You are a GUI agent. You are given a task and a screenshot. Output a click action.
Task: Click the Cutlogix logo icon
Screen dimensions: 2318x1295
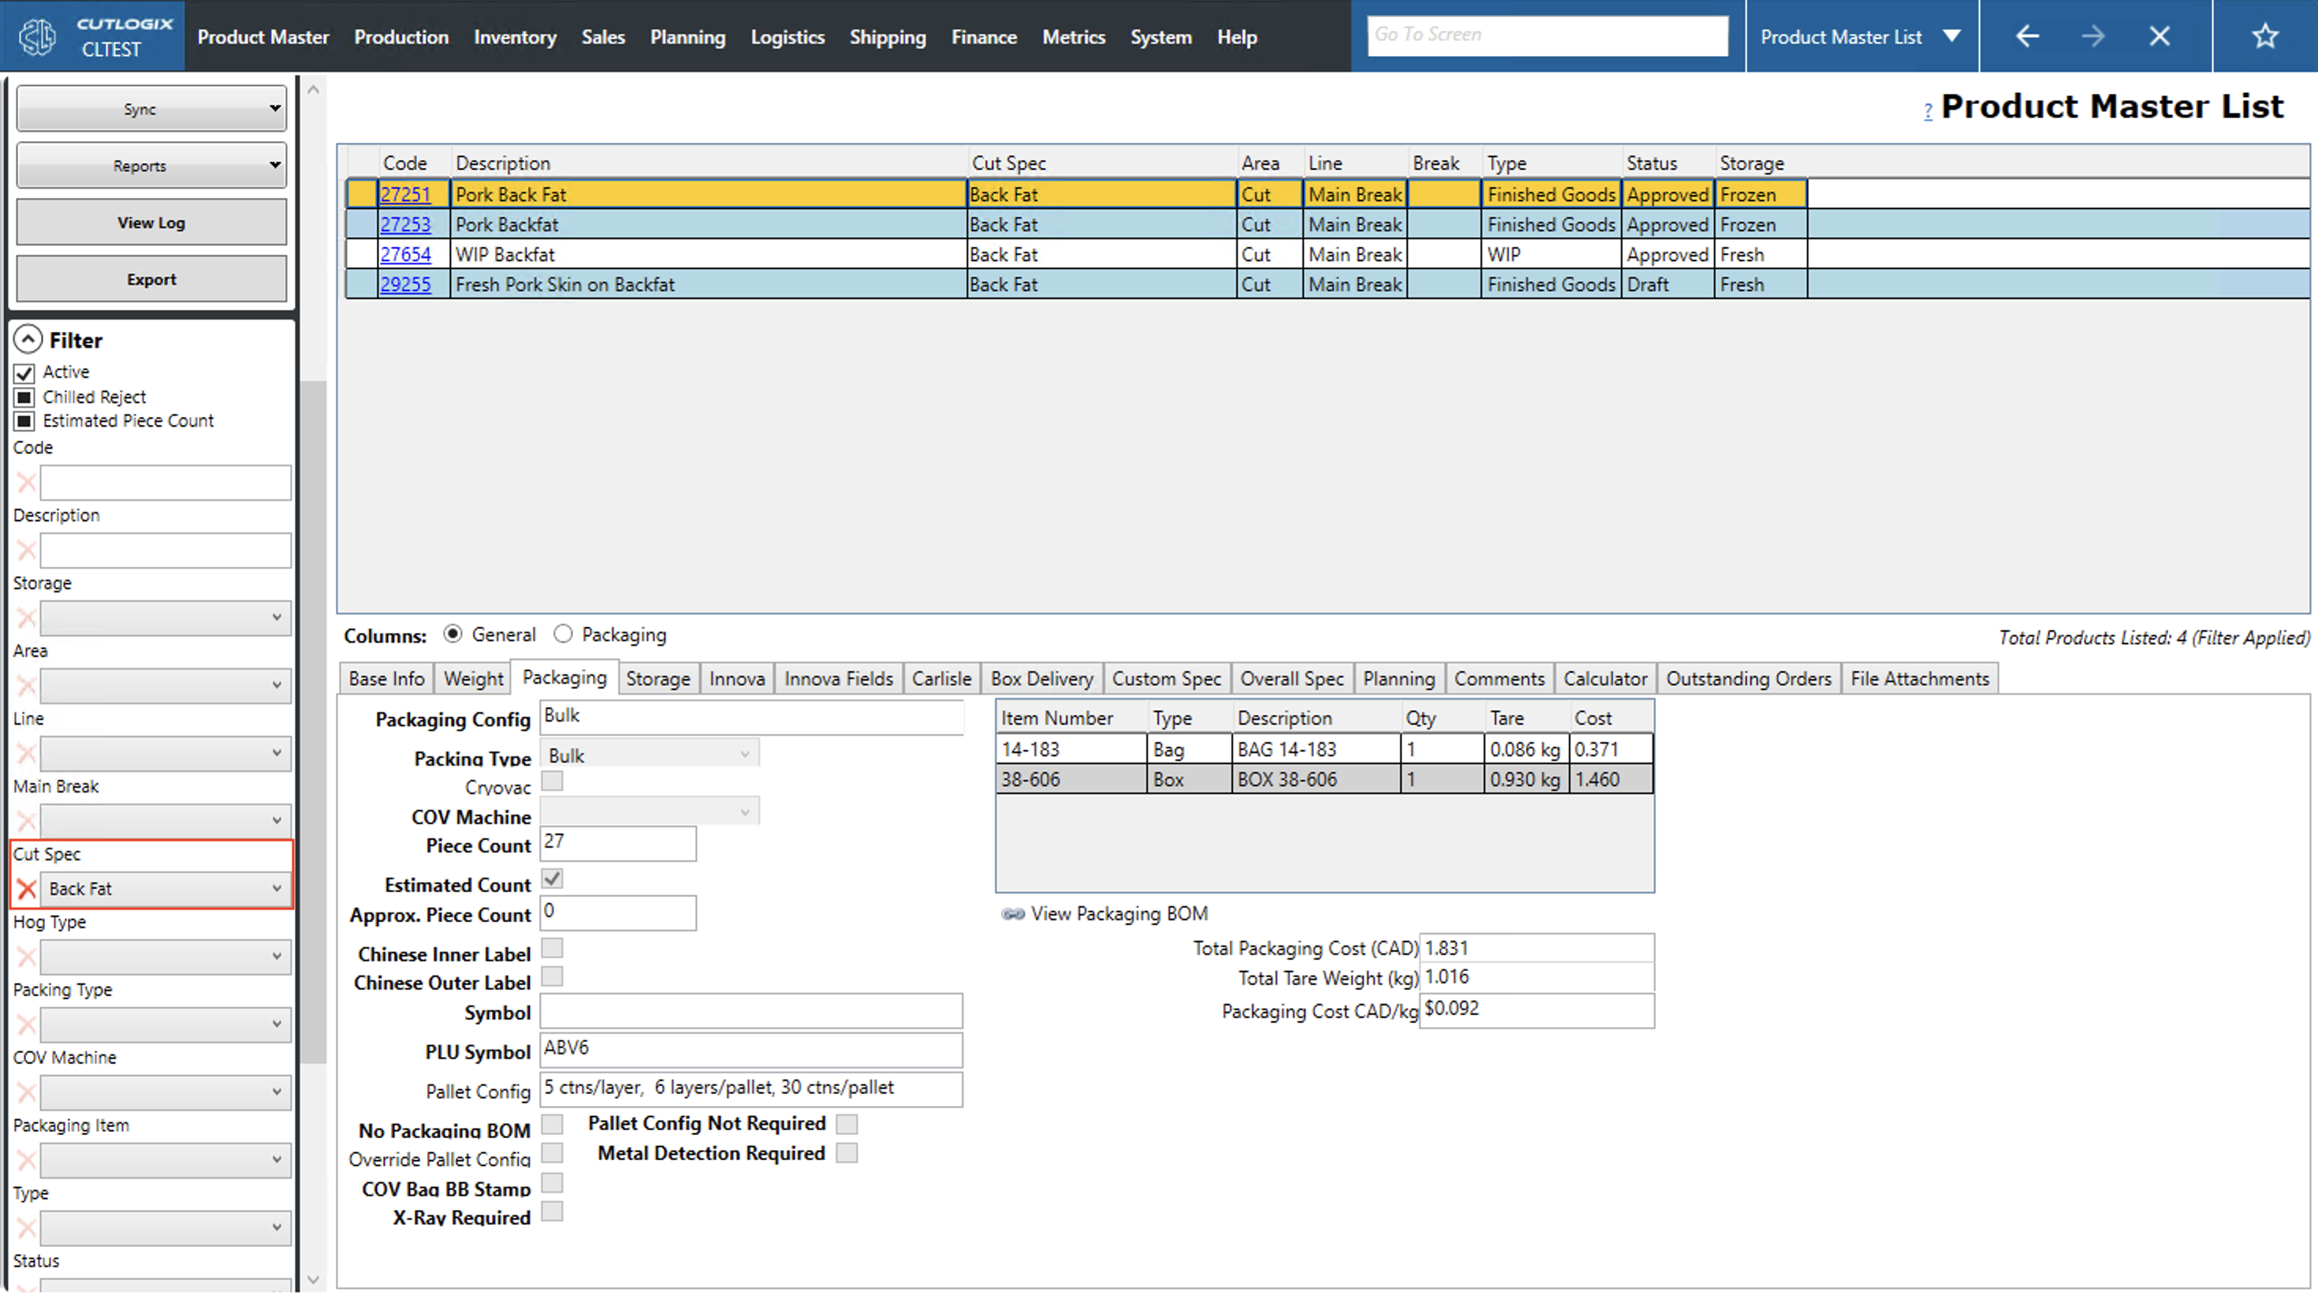[x=38, y=37]
